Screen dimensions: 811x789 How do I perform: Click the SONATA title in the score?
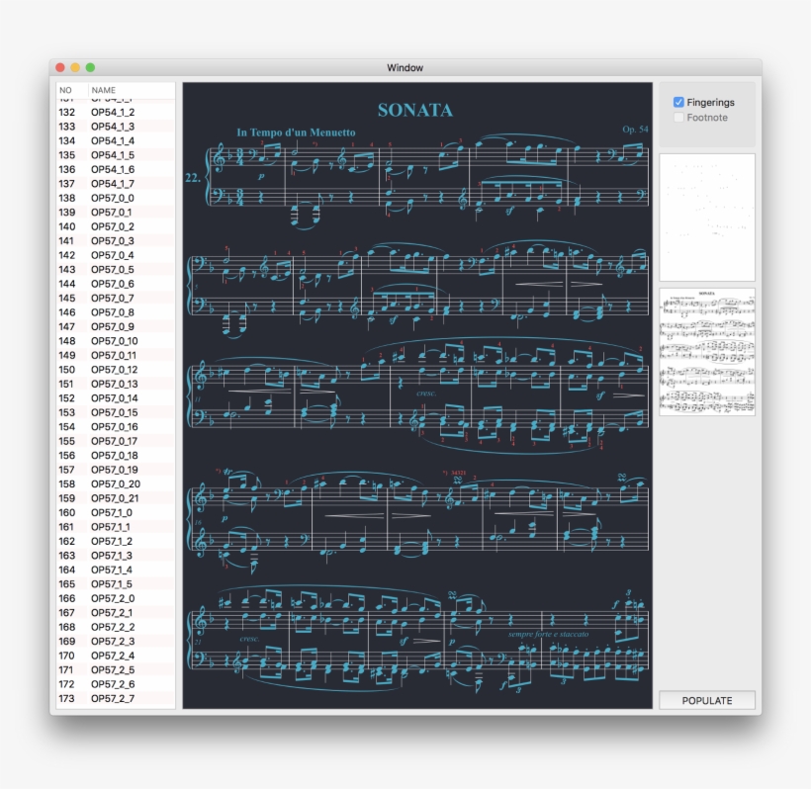[x=415, y=110]
